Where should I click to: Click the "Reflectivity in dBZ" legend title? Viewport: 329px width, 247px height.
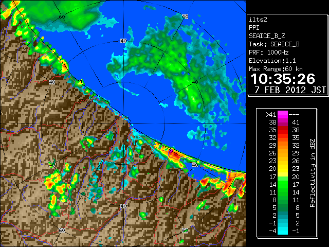313,173
